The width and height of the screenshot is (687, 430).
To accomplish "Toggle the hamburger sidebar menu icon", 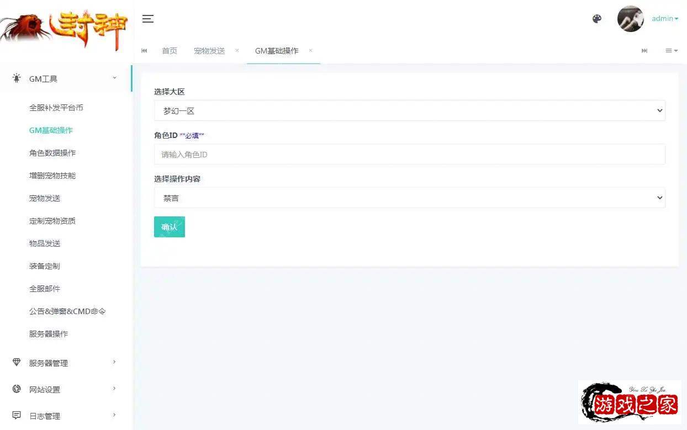I will pyautogui.click(x=147, y=19).
